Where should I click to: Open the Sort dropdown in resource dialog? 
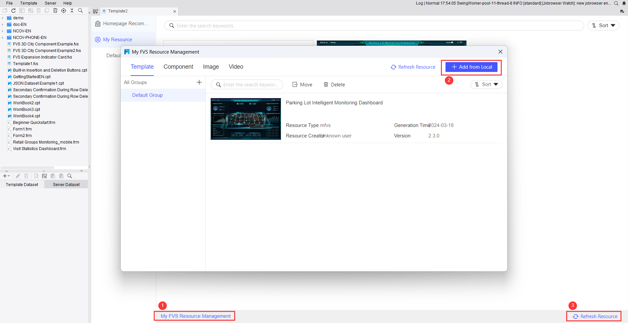[x=486, y=84]
